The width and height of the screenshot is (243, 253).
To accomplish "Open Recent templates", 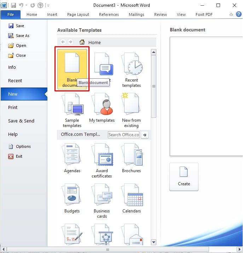I will (132, 70).
